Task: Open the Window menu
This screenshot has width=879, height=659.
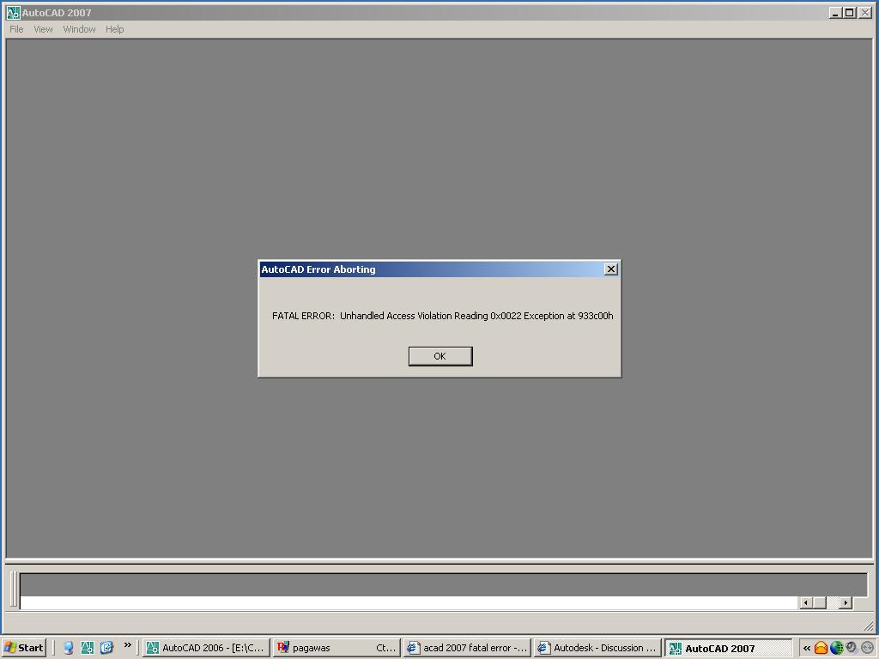Action: point(79,29)
